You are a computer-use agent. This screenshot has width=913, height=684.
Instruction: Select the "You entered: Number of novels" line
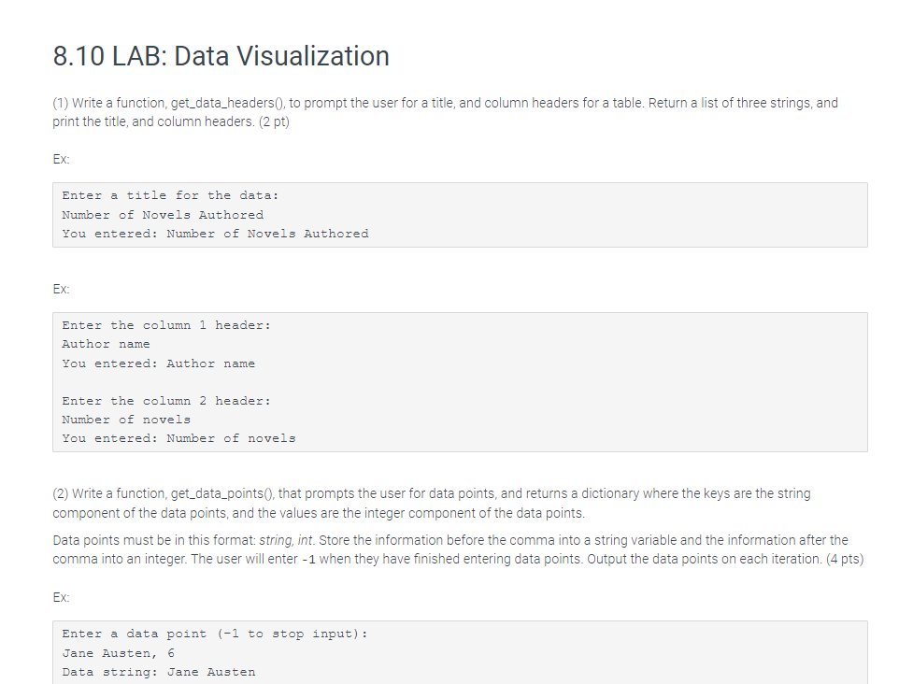(x=178, y=438)
